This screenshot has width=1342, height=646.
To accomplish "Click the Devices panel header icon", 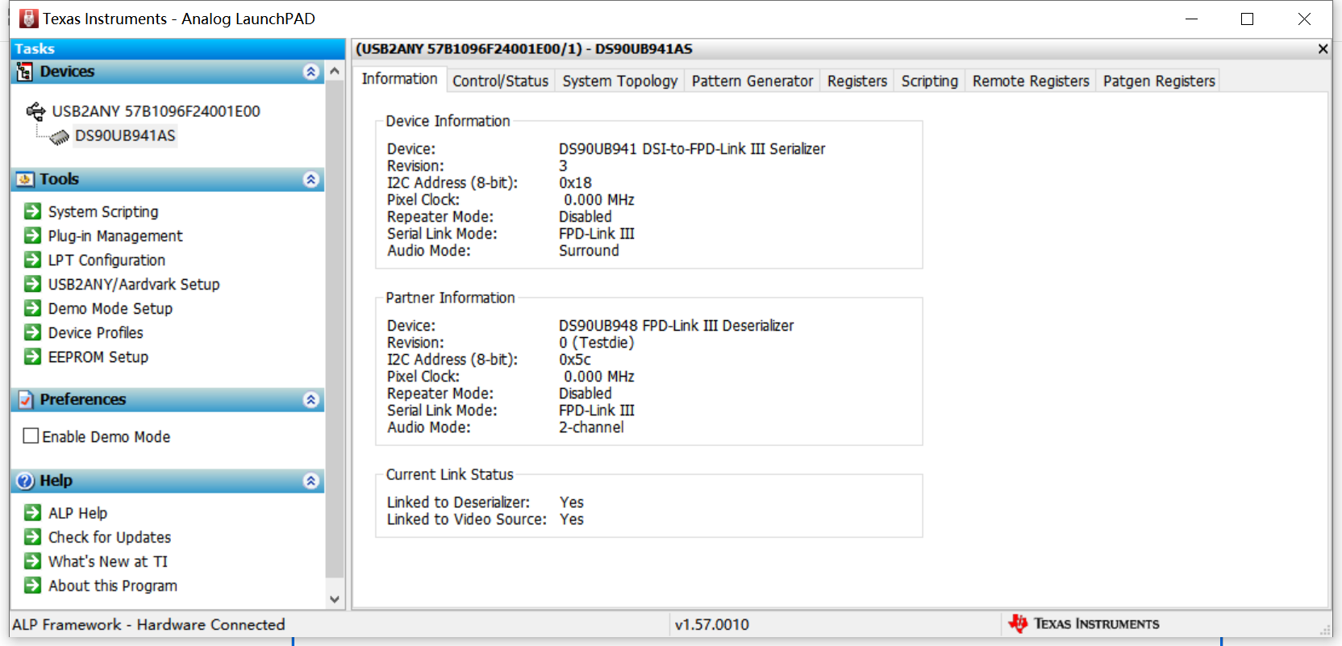I will (x=25, y=72).
